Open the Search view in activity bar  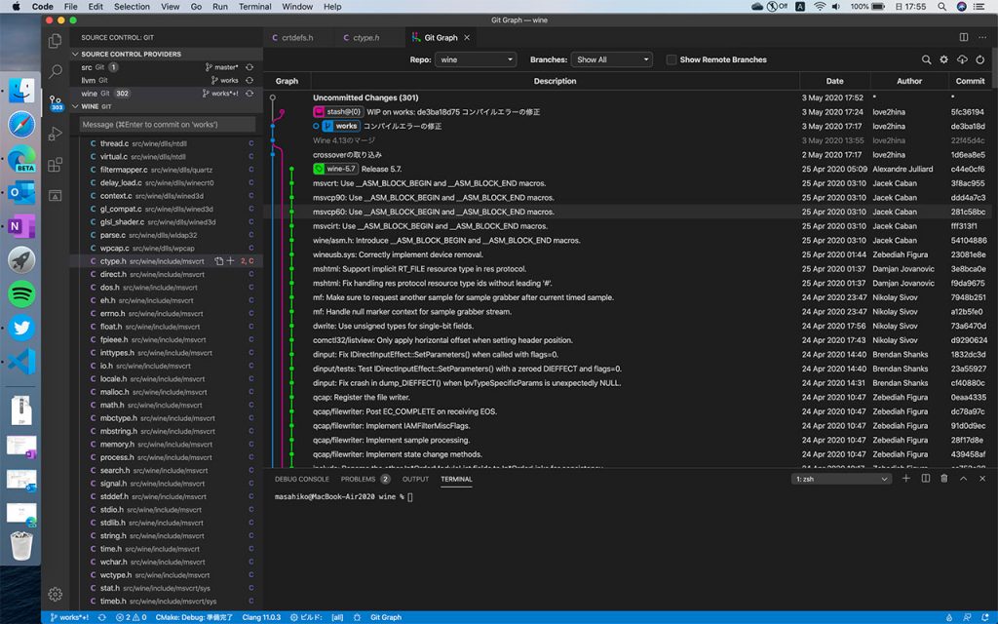[x=56, y=70]
